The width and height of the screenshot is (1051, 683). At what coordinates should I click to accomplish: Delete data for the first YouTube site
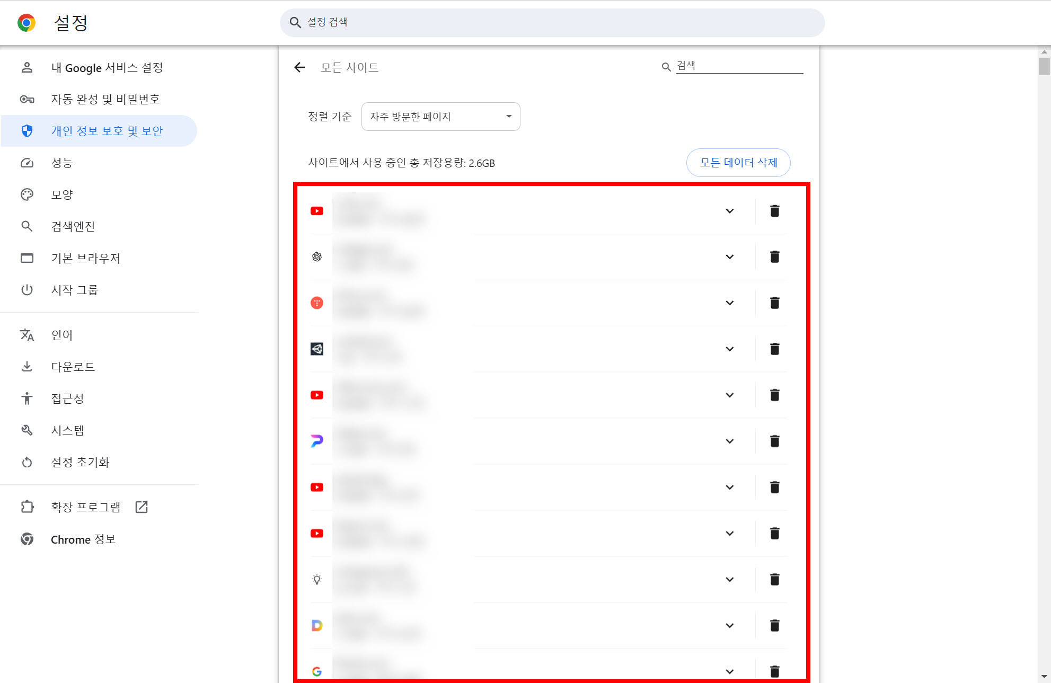point(774,211)
